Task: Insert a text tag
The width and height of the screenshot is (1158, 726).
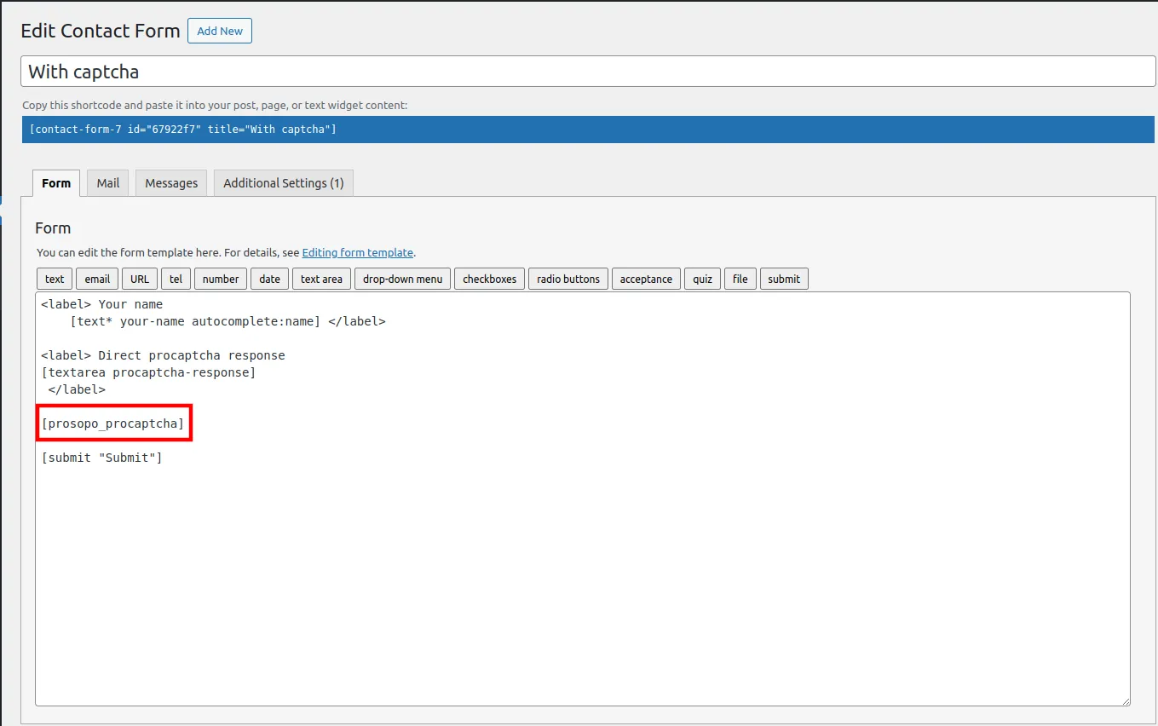Action: (x=55, y=279)
